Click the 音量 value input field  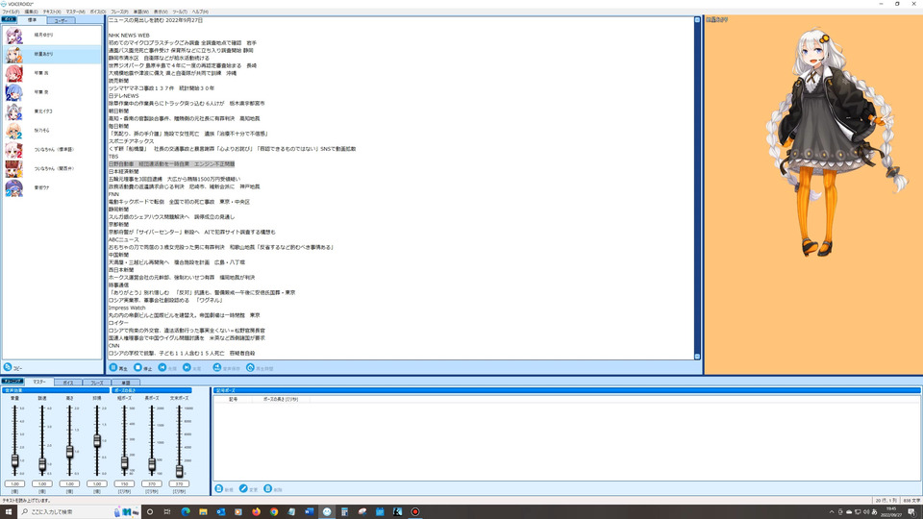pos(14,483)
